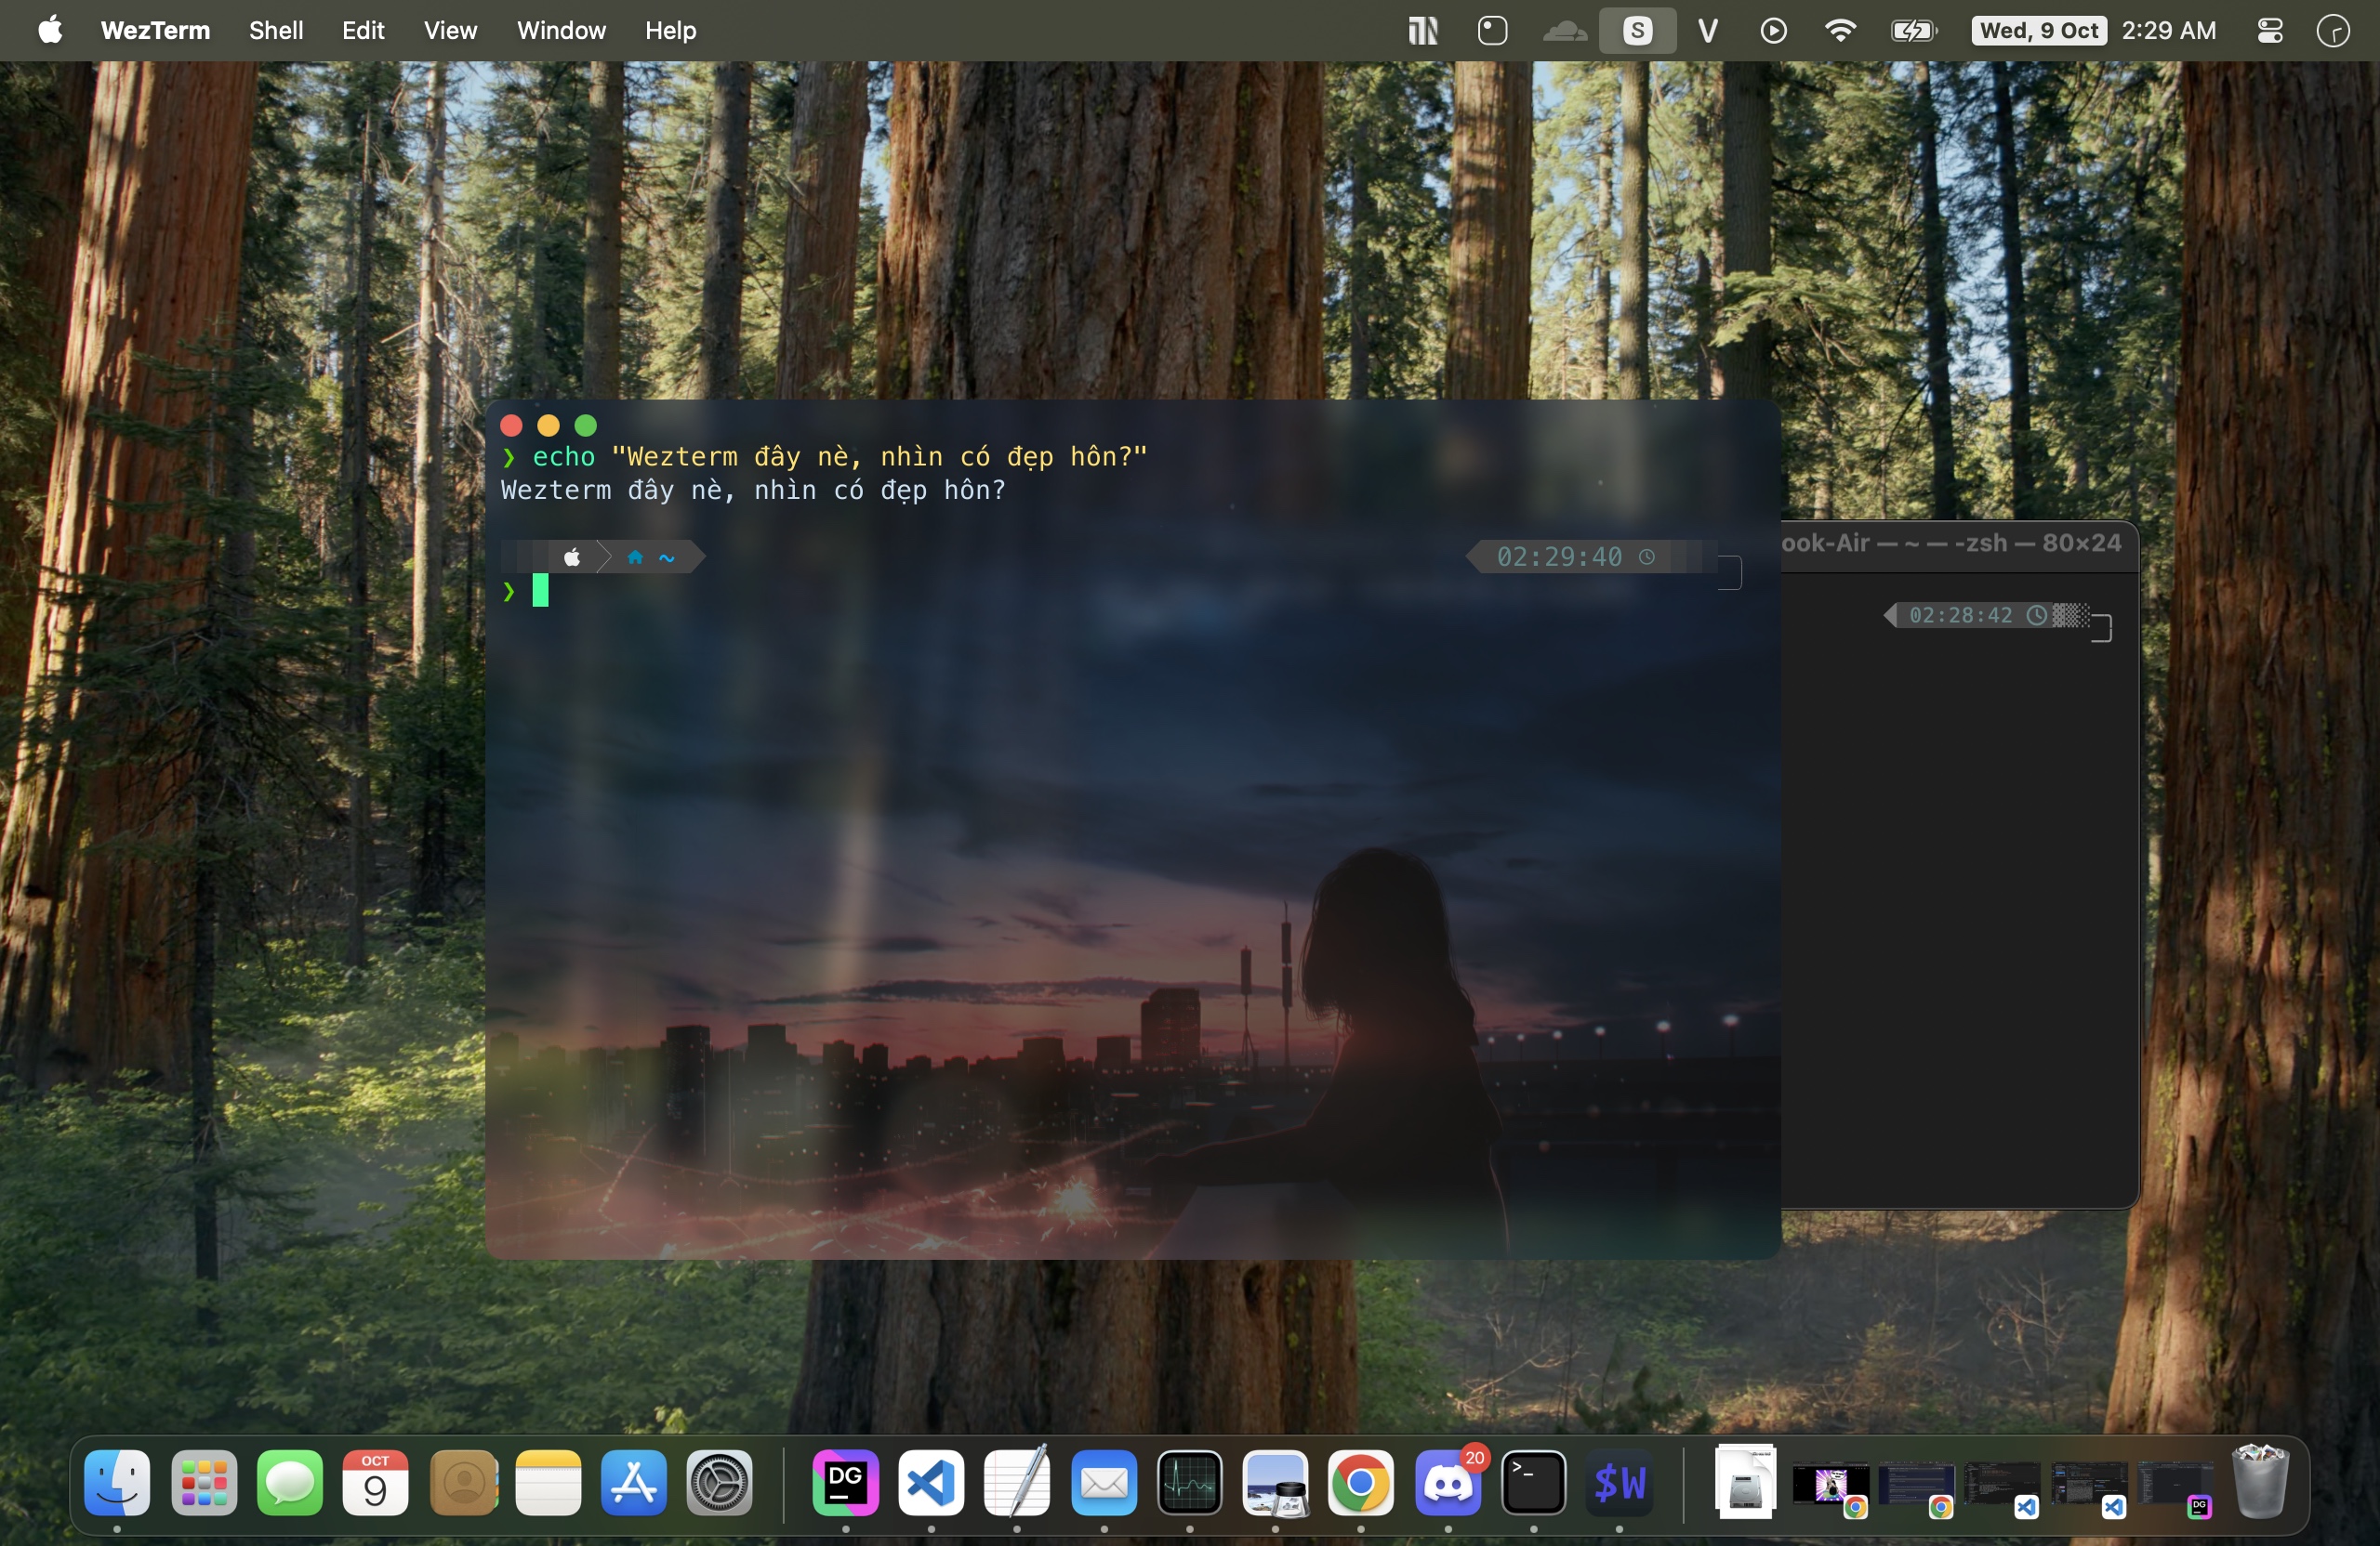This screenshot has width=2380, height=1546.
Task: Open TextEdit from the Dock
Action: click(x=1017, y=1480)
